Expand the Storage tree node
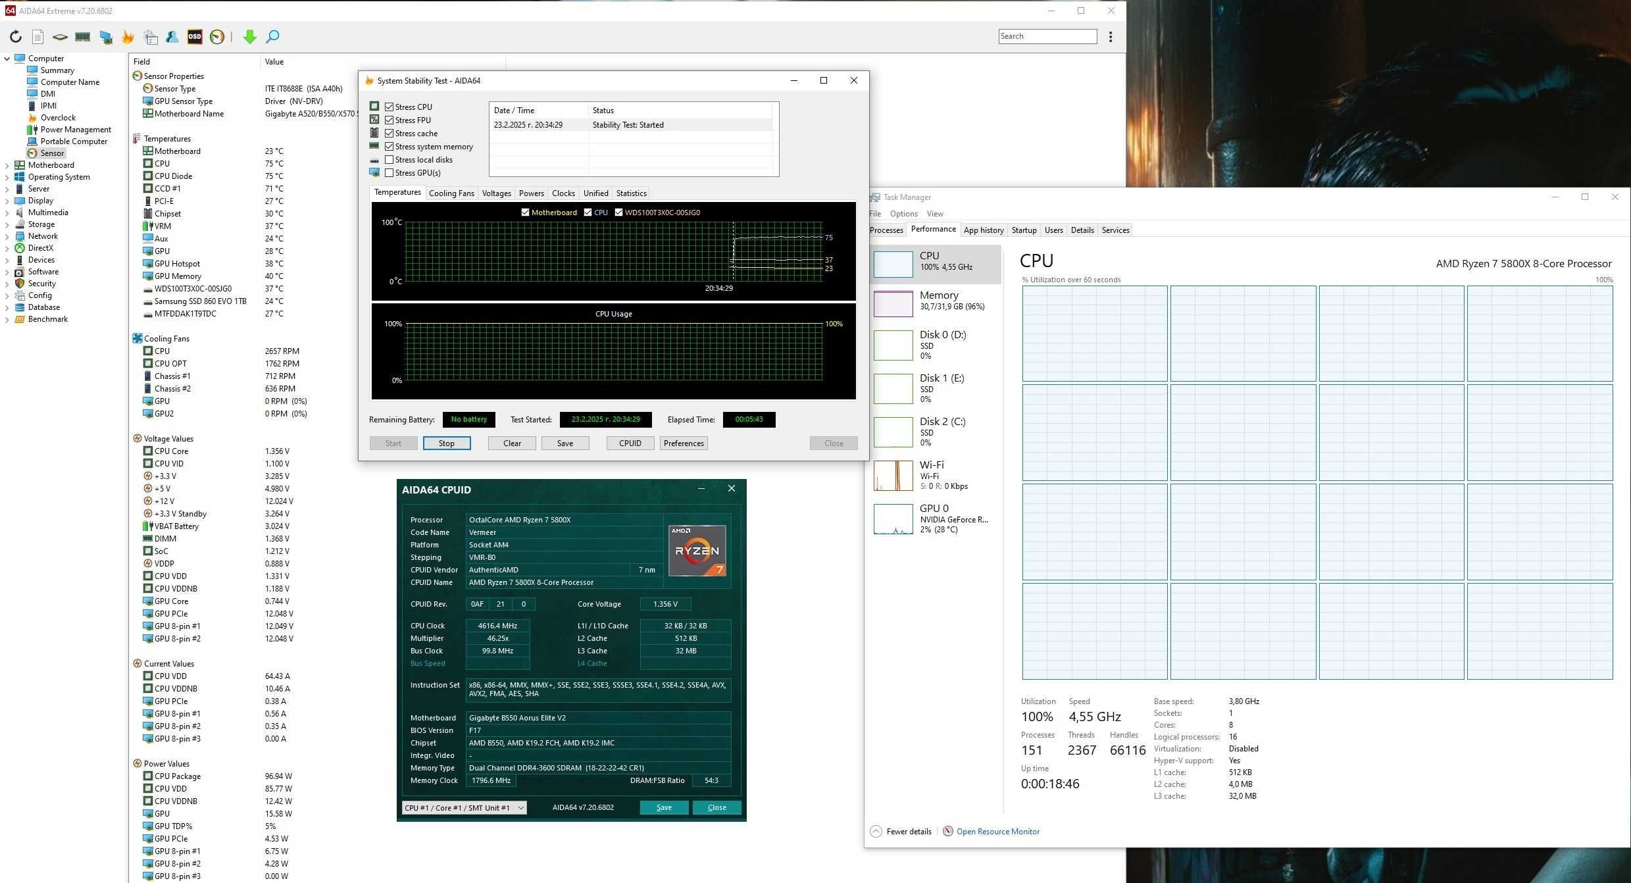The image size is (1631, 883). pos(7,224)
